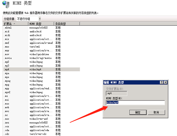Screen dimensions: 177x136
Task: Click the MIME type input with video/mp4
Action: coord(135,102)
